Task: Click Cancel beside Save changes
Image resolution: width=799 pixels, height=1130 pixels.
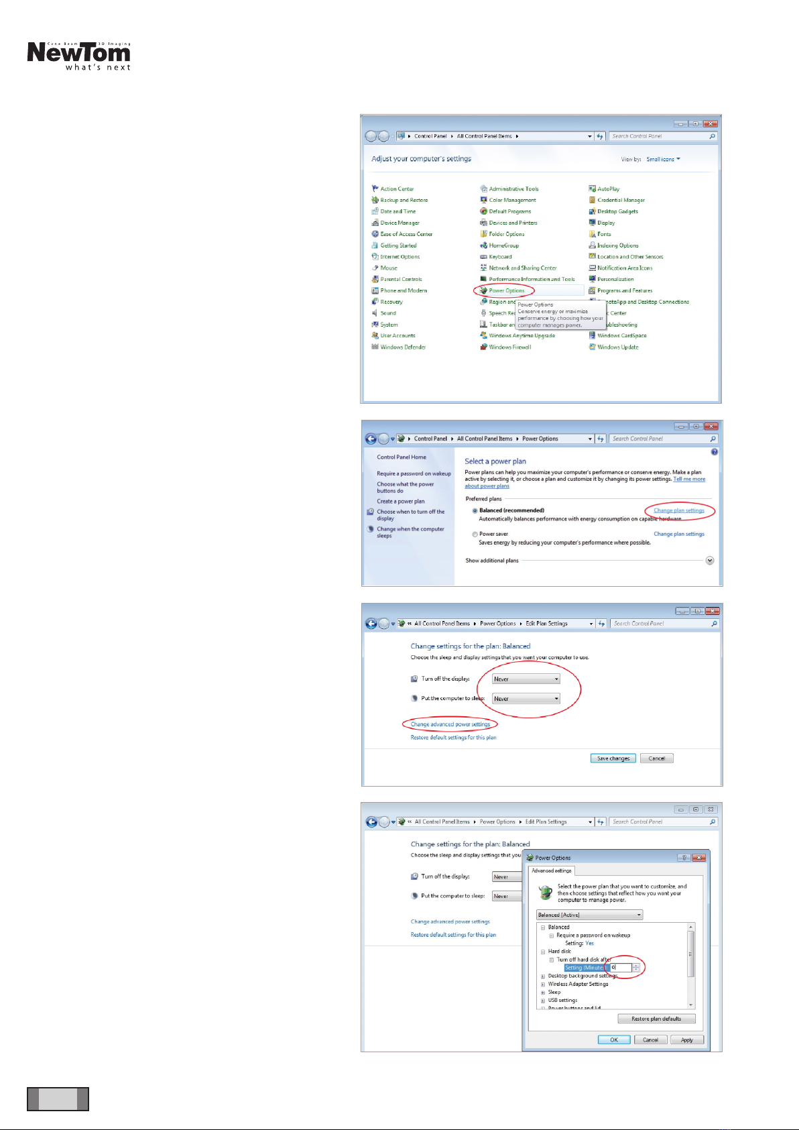Action: [657, 758]
